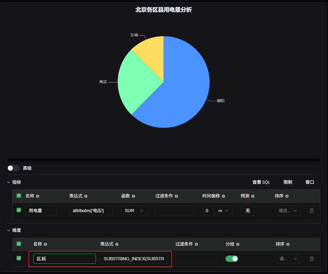The image size is (328, 274).
Task: Click the 朝阳 pie chart label
Action: click(221, 101)
